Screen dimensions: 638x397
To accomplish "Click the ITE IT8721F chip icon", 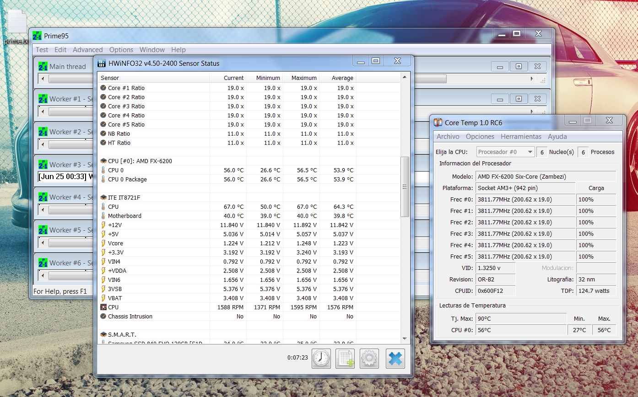I will pos(103,197).
